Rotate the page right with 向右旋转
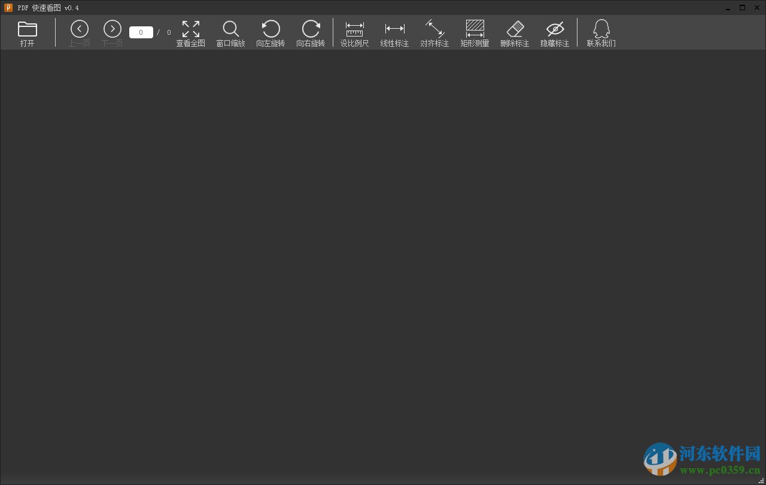The image size is (766, 485). click(x=311, y=32)
